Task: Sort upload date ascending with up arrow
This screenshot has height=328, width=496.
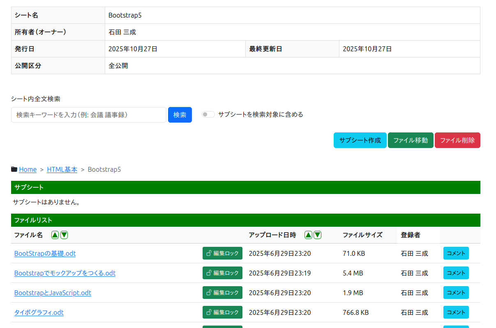Action: 308,235
